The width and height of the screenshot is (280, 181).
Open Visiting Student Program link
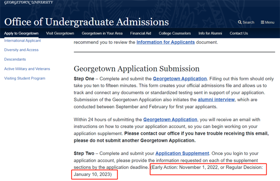25,78
